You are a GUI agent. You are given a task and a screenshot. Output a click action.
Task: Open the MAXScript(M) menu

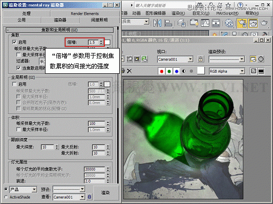coord(227,13)
